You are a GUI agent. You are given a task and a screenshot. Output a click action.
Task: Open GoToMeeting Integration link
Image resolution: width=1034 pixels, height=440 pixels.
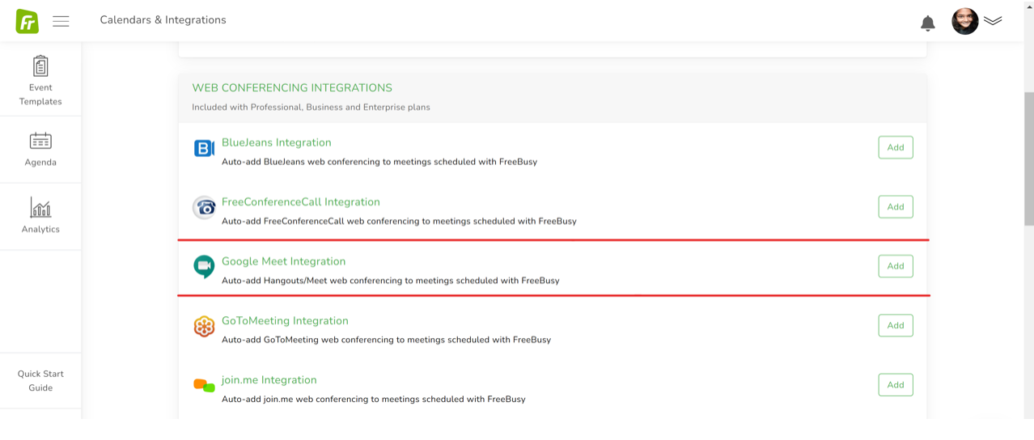tap(285, 321)
